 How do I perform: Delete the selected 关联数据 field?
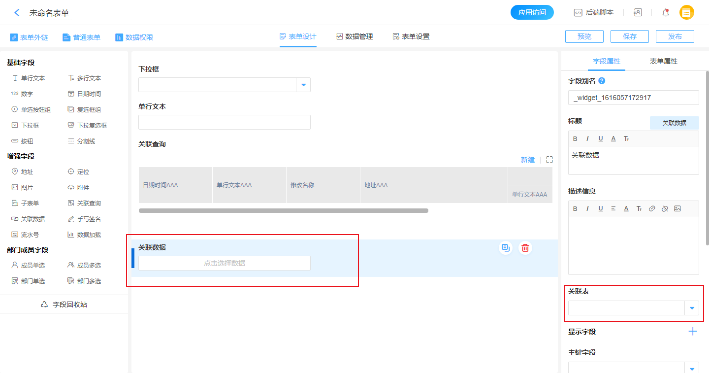click(x=525, y=248)
